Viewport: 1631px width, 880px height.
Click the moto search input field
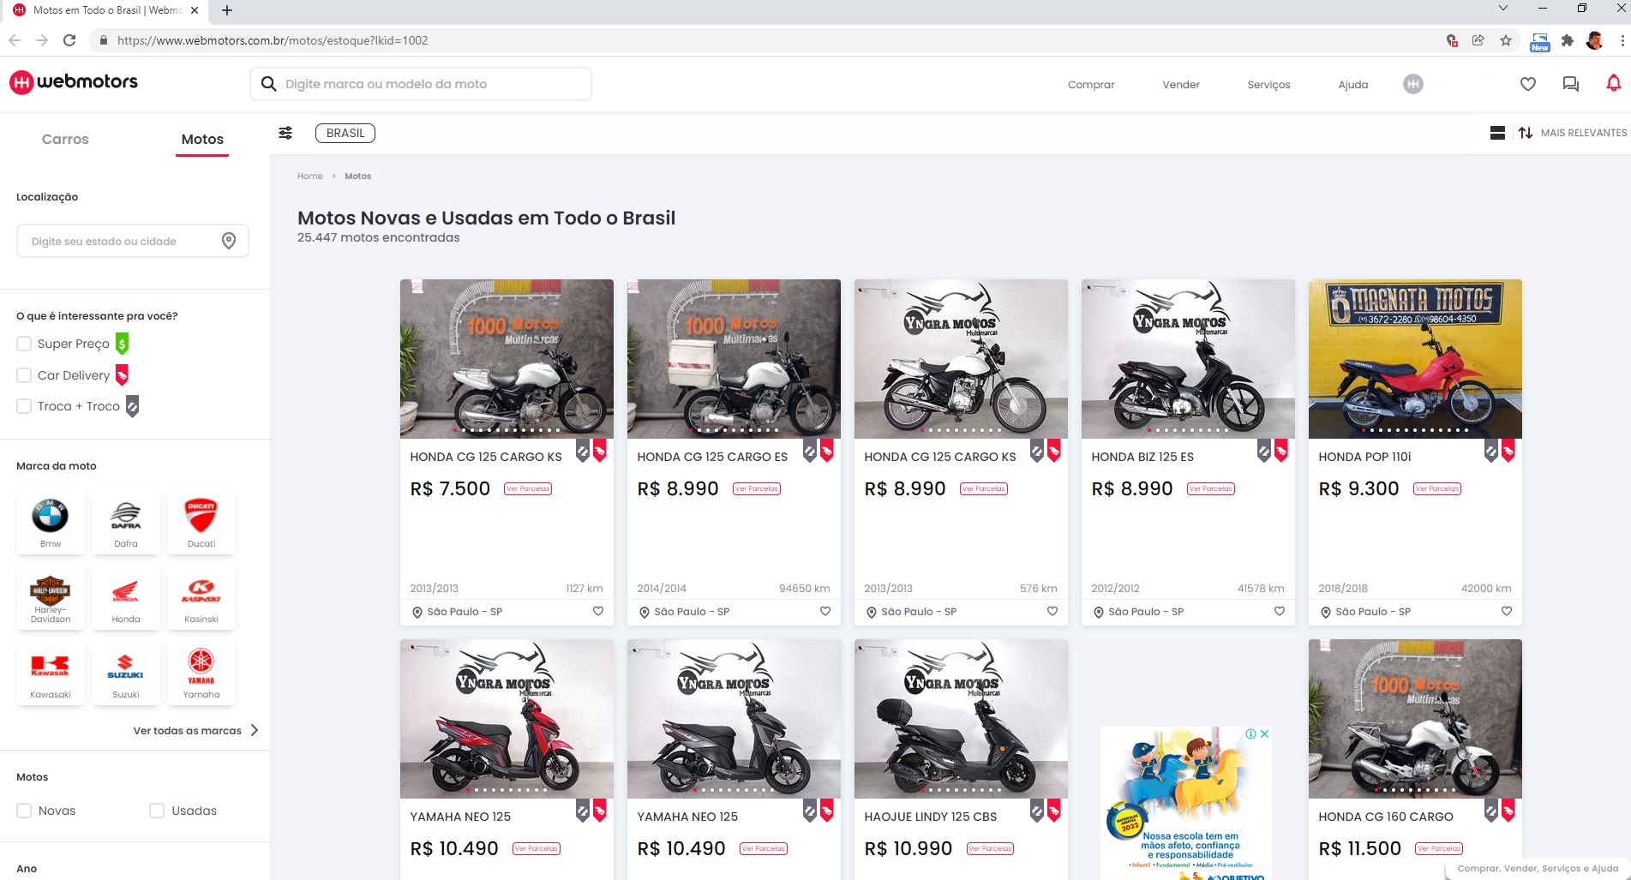pyautogui.click(x=421, y=84)
